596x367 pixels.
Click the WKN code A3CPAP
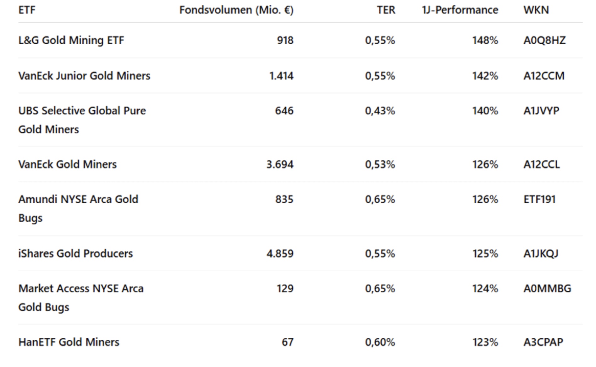(543, 342)
